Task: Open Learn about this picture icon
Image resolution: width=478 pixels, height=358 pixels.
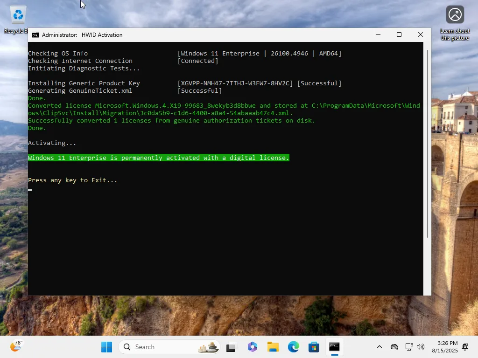Action: tap(455, 23)
